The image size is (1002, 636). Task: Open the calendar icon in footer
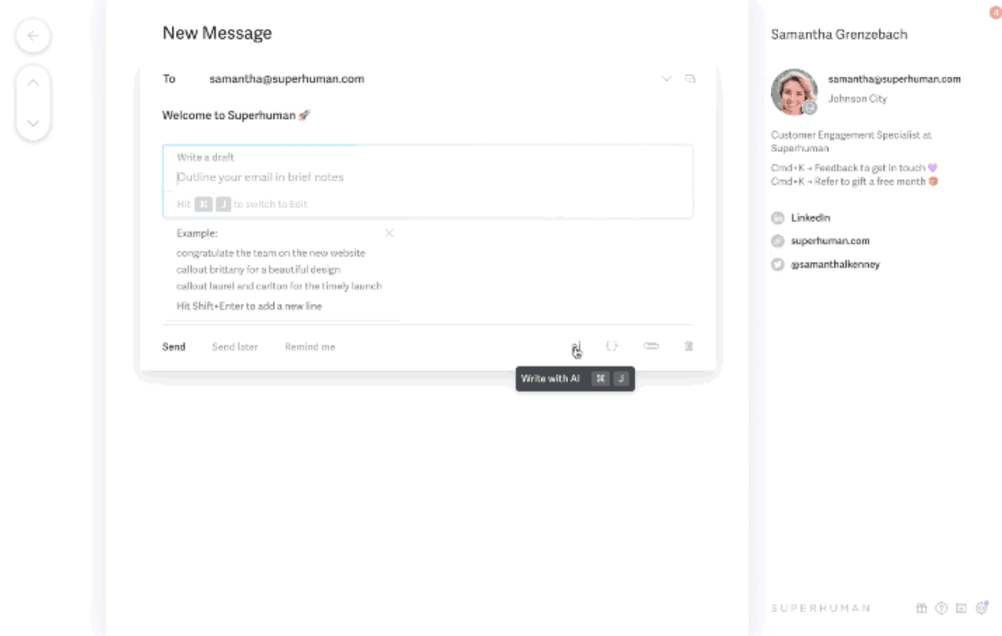click(x=961, y=608)
